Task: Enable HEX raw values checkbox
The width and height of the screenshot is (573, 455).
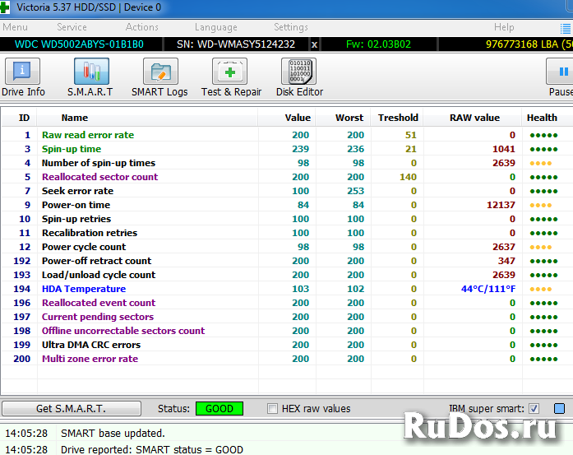Action: pos(273,408)
